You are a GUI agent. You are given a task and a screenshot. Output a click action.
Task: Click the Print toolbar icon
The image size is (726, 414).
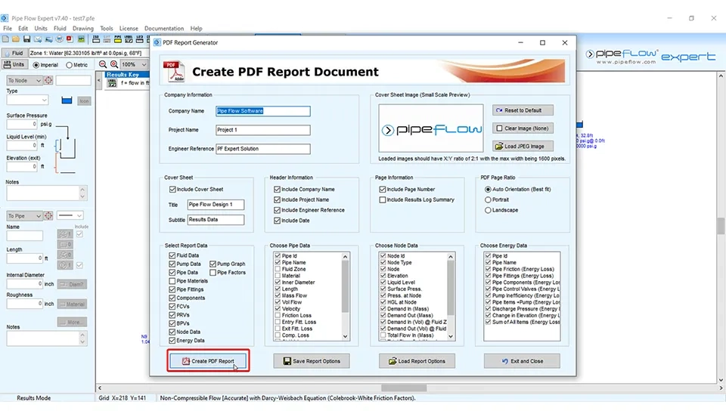(x=58, y=39)
